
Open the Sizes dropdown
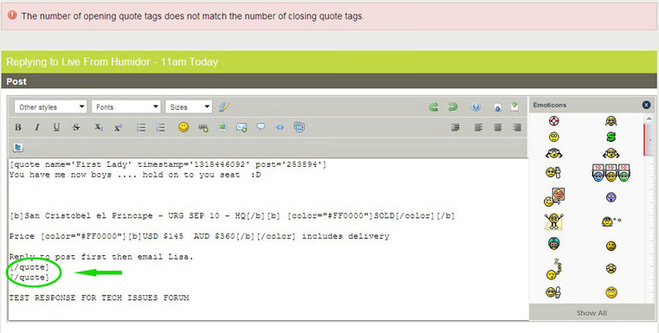(x=189, y=107)
